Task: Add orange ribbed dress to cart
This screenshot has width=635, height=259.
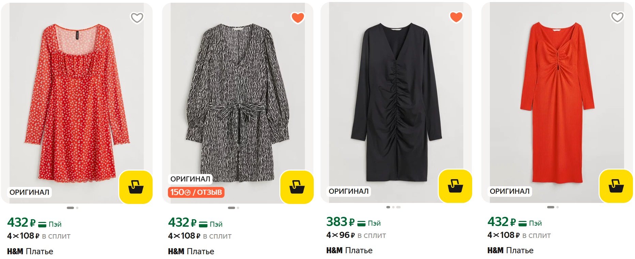Action: pos(616,186)
